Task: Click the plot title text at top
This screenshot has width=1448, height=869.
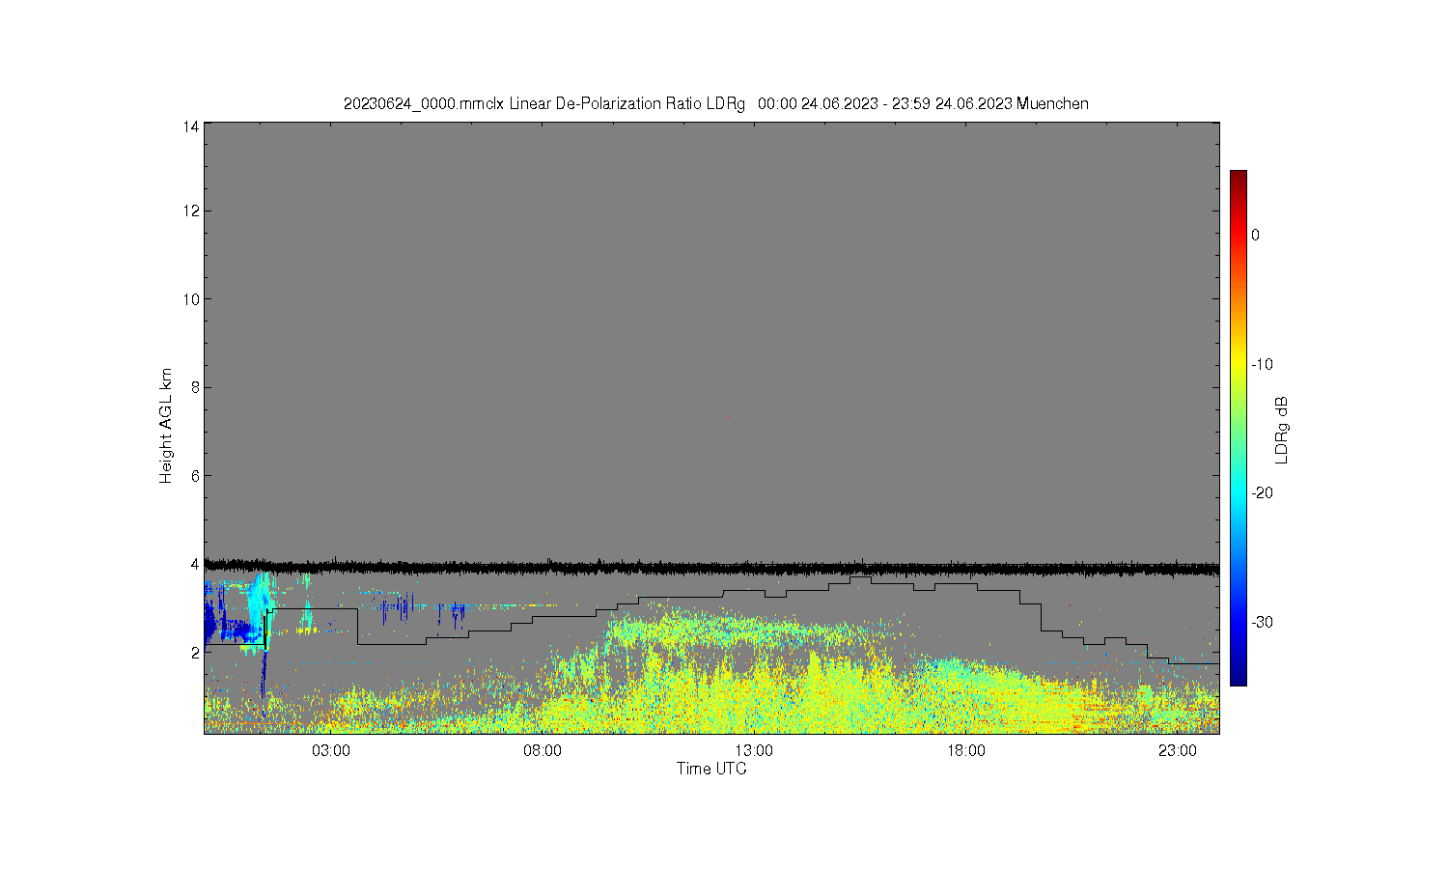Action: click(x=716, y=103)
